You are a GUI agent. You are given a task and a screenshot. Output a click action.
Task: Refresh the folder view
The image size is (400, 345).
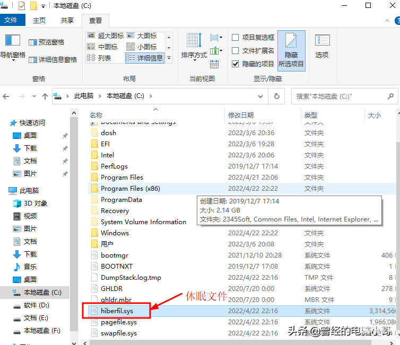276,96
